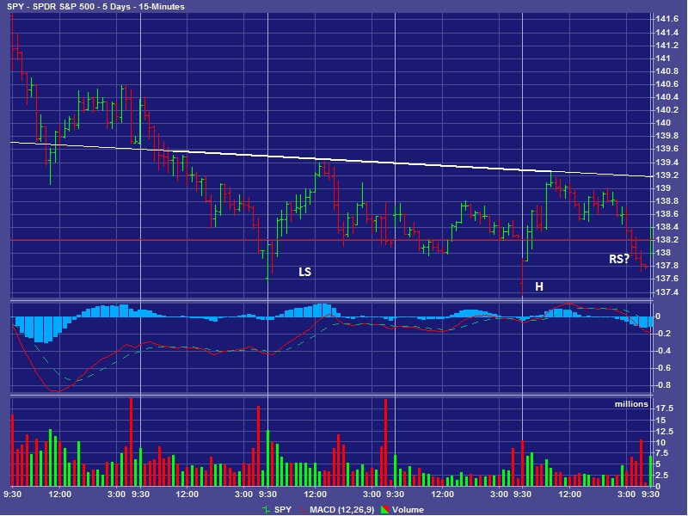Image resolution: width=688 pixels, height=516 pixels.
Task: Click the red MACD line legend icon
Action: (302, 509)
